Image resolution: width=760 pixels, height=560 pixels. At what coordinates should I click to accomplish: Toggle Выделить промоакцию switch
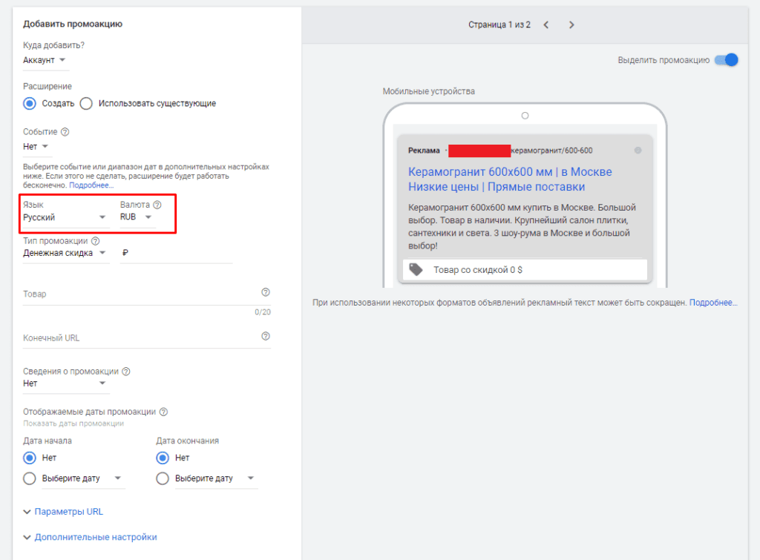(x=727, y=60)
